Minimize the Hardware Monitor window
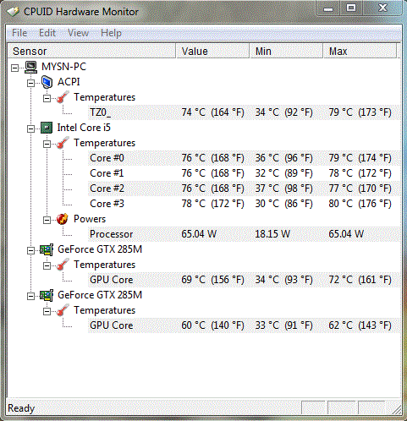This screenshot has width=407, height=421. (x=328, y=9)
